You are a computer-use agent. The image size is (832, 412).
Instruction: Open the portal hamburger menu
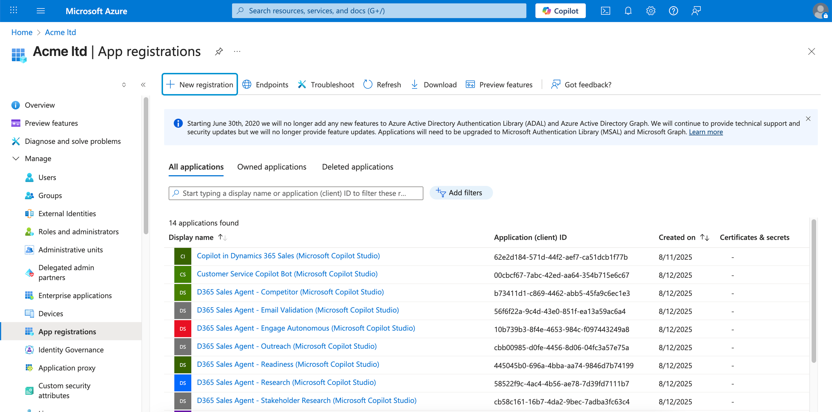[41, 11]
